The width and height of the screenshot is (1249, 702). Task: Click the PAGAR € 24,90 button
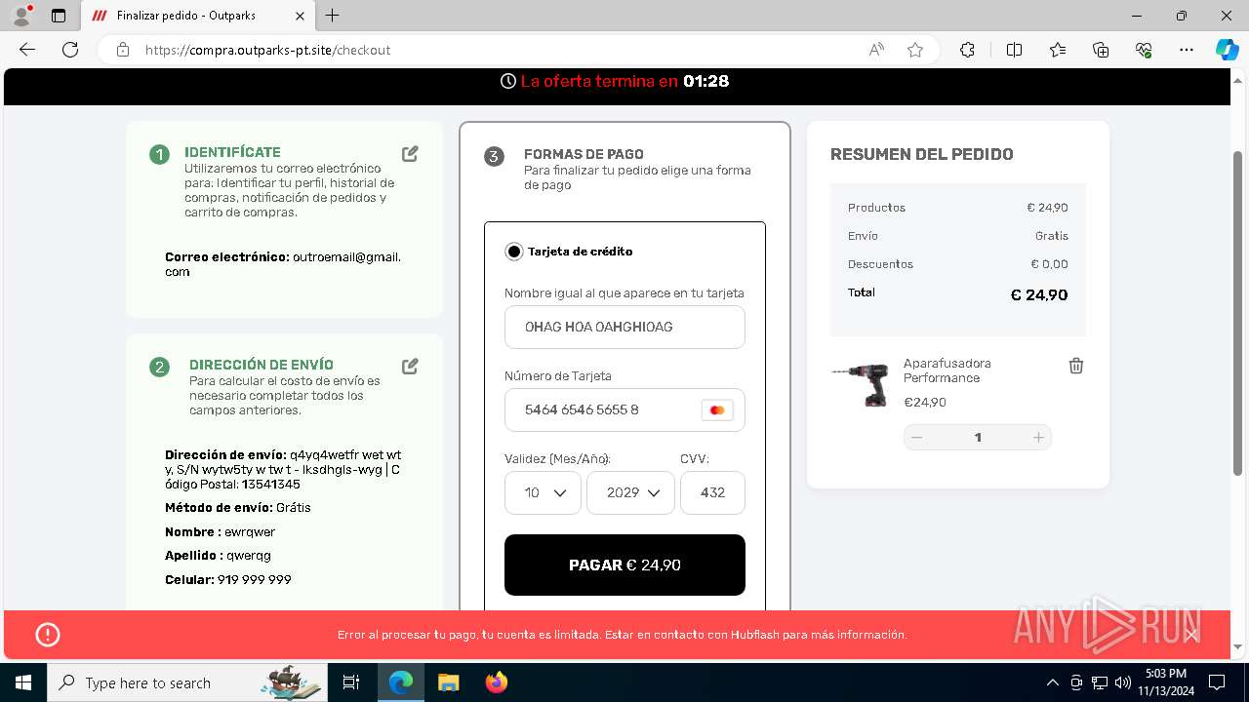pyautogui.click(x=624, y=565)
